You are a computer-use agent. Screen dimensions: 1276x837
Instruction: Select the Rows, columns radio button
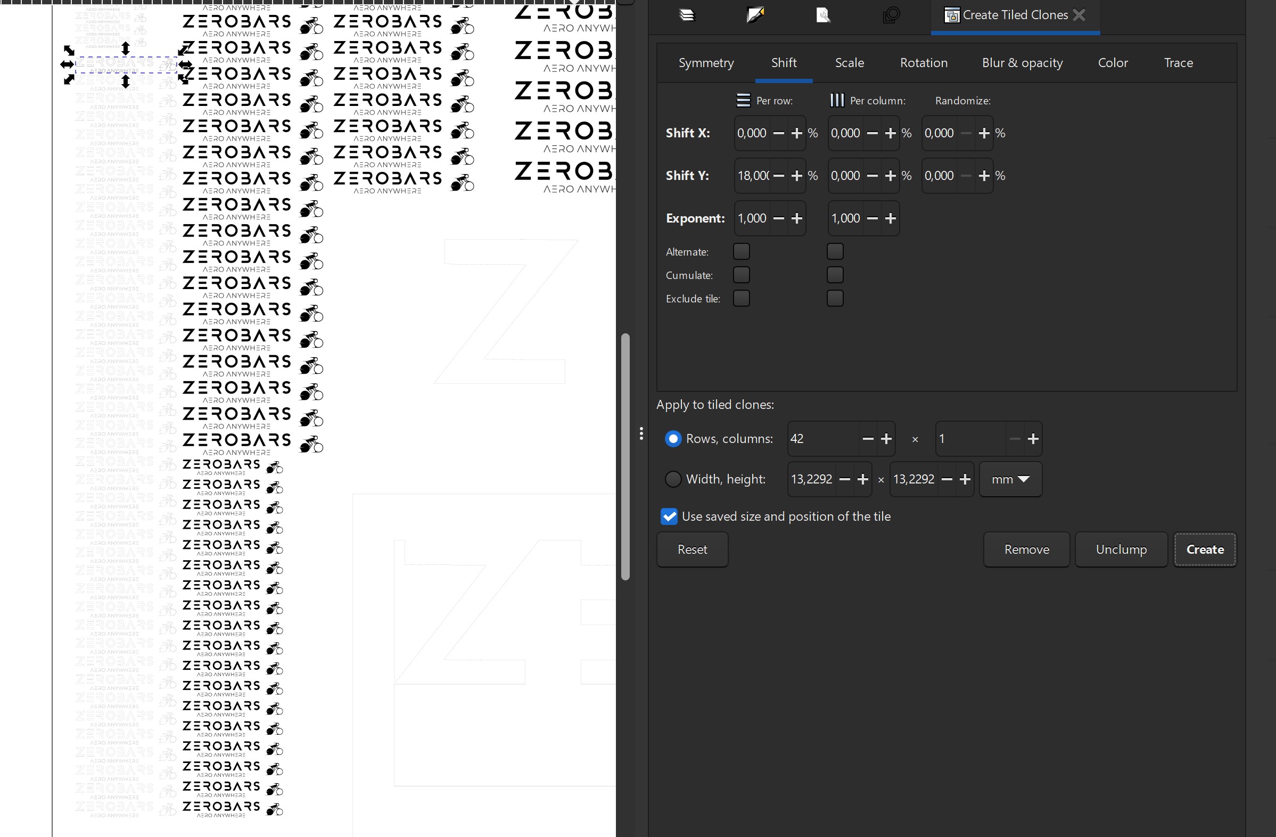tap(673, 439)
